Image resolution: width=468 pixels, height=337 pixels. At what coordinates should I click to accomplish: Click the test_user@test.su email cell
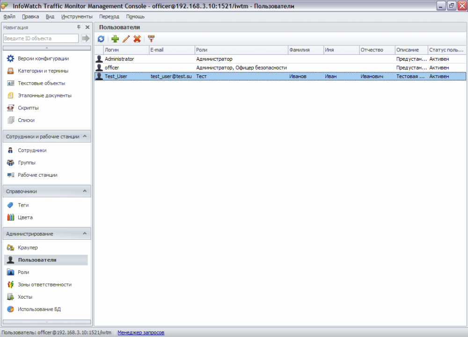(x=171, y=76)
